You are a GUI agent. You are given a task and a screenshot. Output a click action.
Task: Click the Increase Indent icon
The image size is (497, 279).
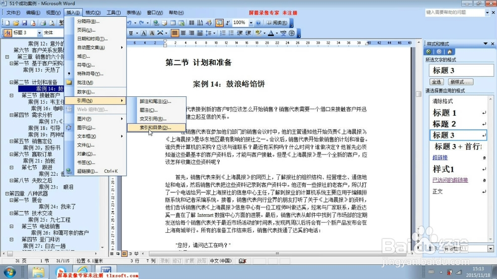248,33
